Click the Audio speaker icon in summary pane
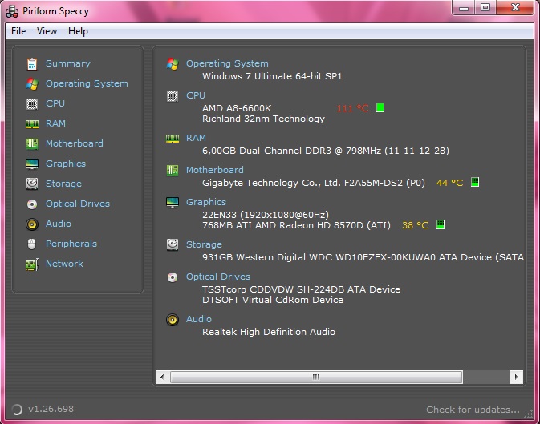540x424 pixels. coord(173,320)
